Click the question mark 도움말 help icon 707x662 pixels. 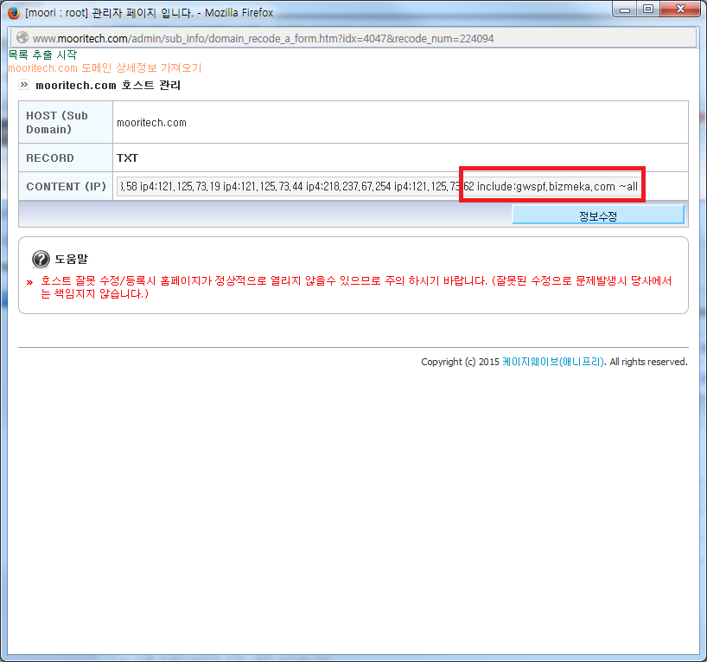click(41, 260)
